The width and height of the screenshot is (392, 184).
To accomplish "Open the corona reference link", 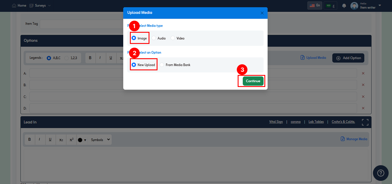I will point(296,122).
